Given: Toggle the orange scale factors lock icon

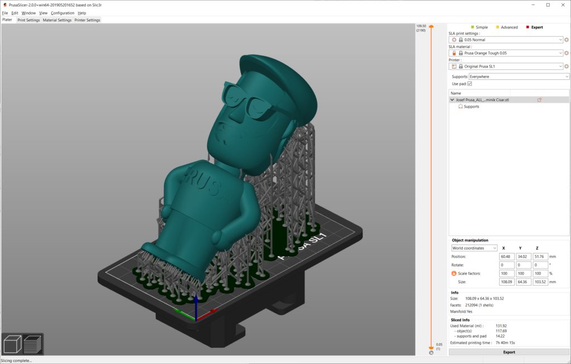Looking at the screenshot, I should pyautogui.click(x=454, y=274).
